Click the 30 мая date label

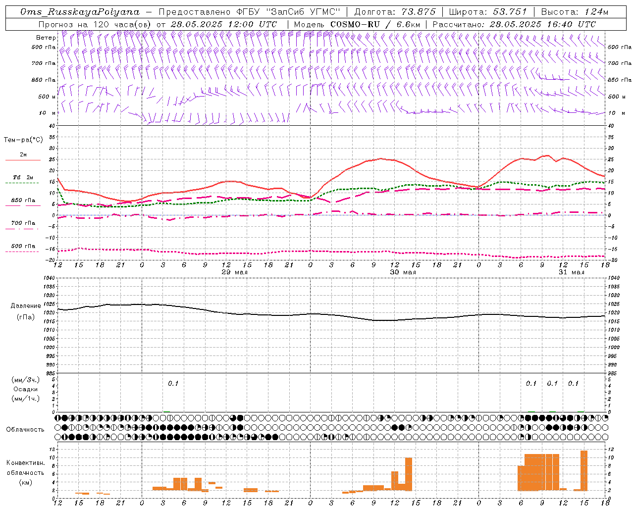point(403,272)
